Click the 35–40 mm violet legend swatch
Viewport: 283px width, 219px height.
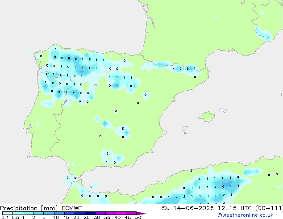click(110, 213)
